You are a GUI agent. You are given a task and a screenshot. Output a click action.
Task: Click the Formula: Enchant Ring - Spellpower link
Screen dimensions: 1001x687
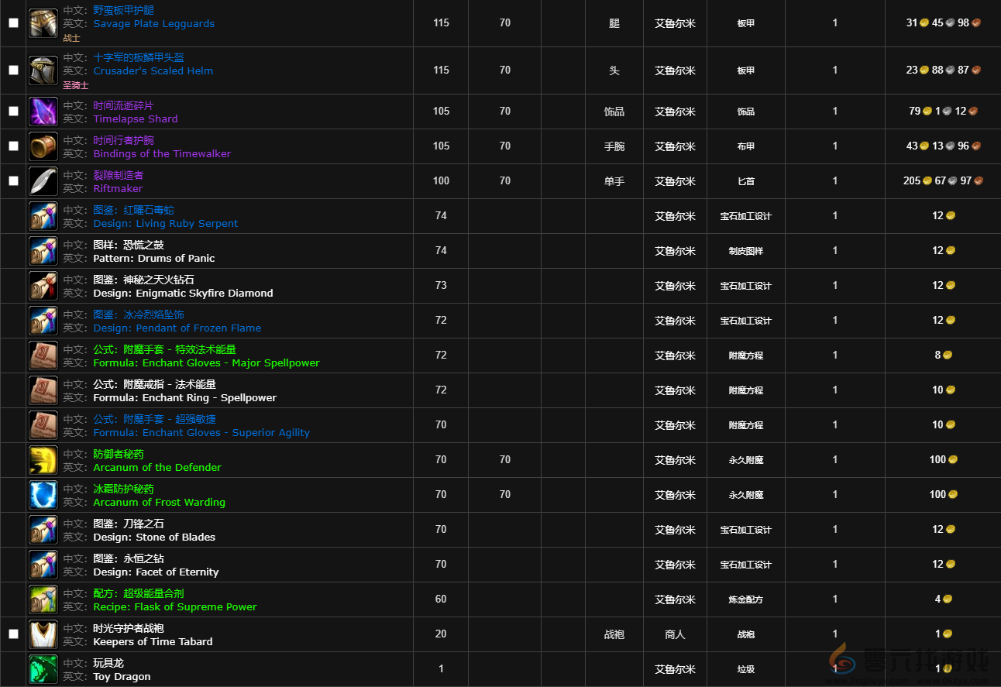(184, 398)
